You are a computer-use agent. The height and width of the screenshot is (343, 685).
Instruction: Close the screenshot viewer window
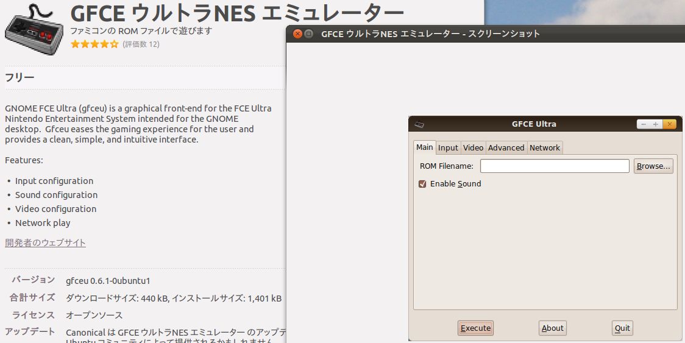pyautogui.click(x=298, y=34)
